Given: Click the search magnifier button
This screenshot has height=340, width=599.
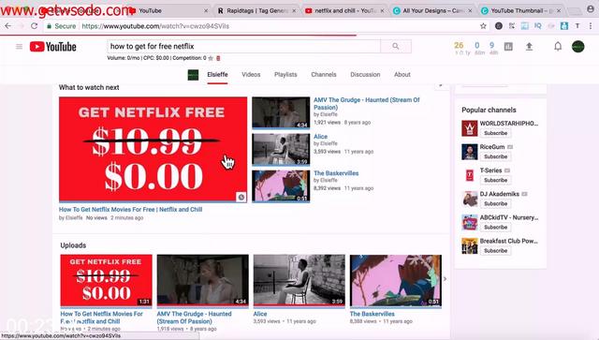Looking at the screenshot, I should [x=396, y=46].
